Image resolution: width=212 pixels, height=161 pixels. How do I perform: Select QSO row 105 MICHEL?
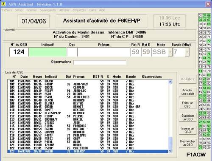[x=88, y=94]
